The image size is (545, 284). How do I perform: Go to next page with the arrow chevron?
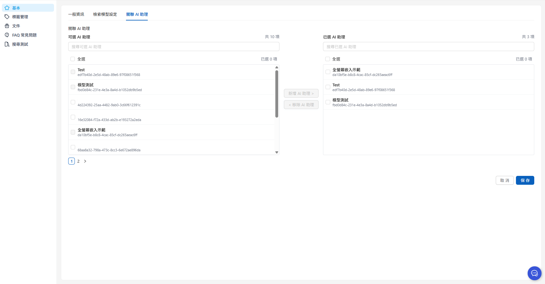(85, 161)
